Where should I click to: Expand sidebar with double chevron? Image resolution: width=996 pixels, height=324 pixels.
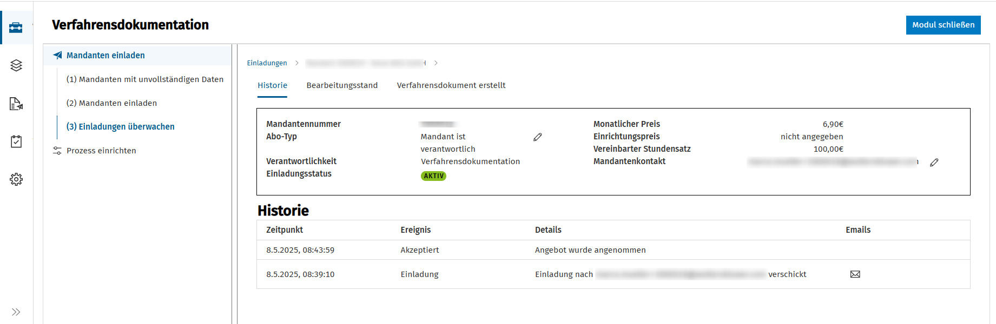[x=16, y=312]
